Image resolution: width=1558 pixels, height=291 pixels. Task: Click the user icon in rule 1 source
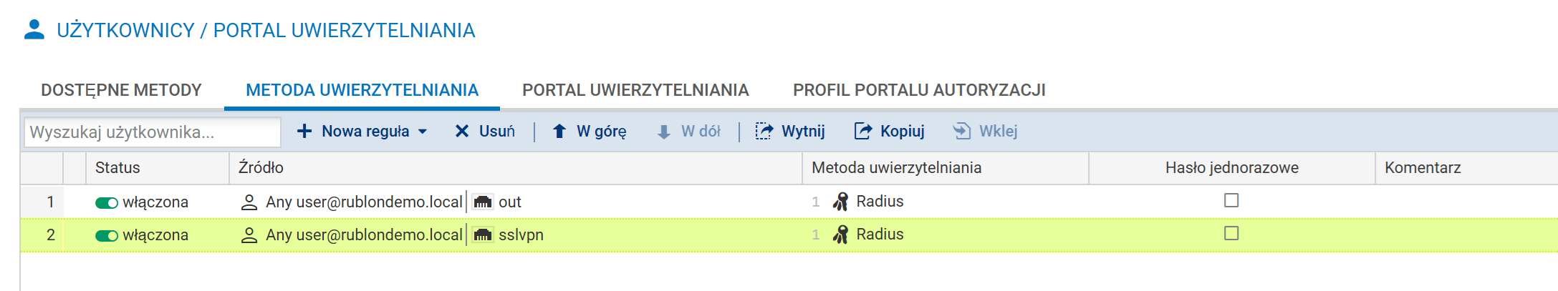coord(249,202)
